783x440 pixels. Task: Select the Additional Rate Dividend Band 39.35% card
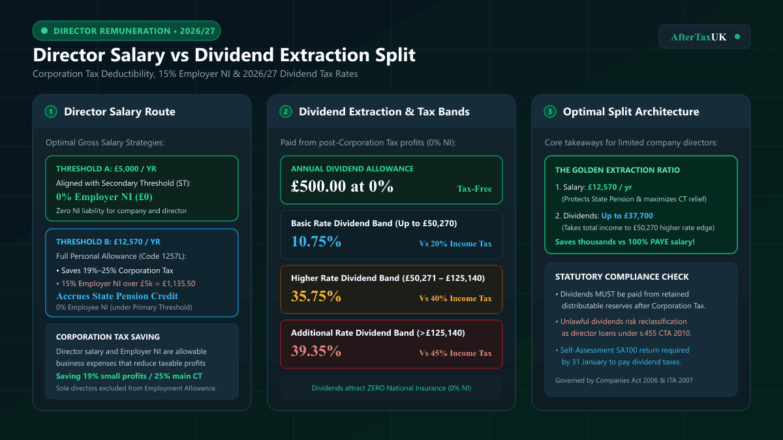(x=391, y=344)
